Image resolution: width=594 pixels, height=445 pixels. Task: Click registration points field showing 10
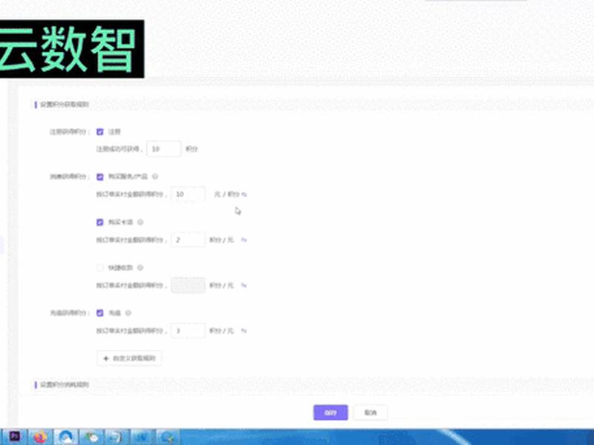(163, 149)
